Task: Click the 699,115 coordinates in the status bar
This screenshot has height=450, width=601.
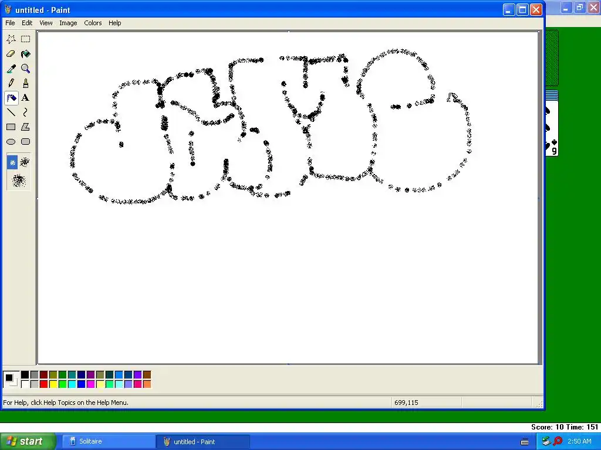Action: pos(406,403)
